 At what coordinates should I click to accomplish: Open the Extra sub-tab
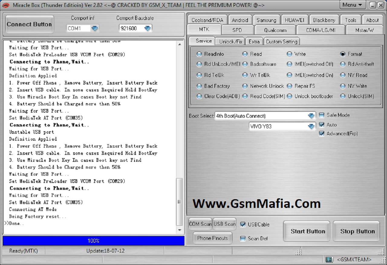(x=254, y=42)
